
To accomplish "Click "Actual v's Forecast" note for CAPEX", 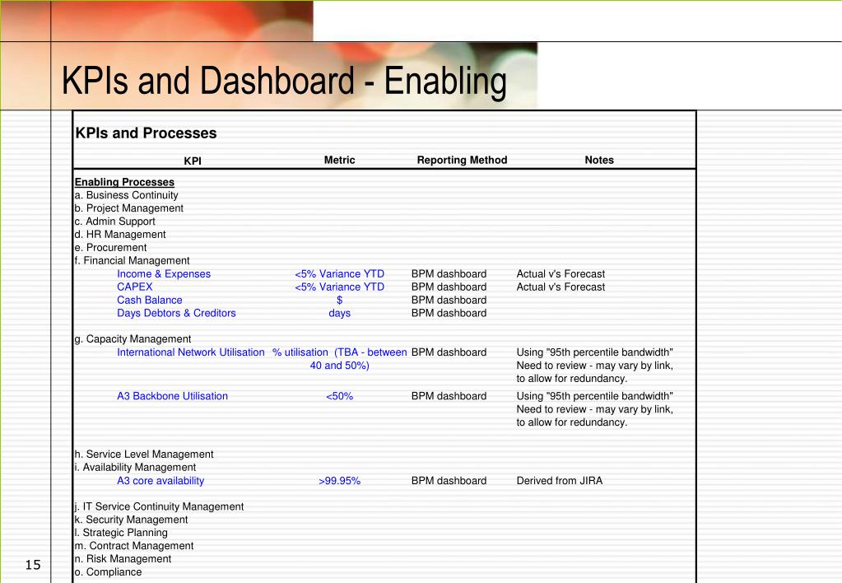I will [x=561, y=287].
